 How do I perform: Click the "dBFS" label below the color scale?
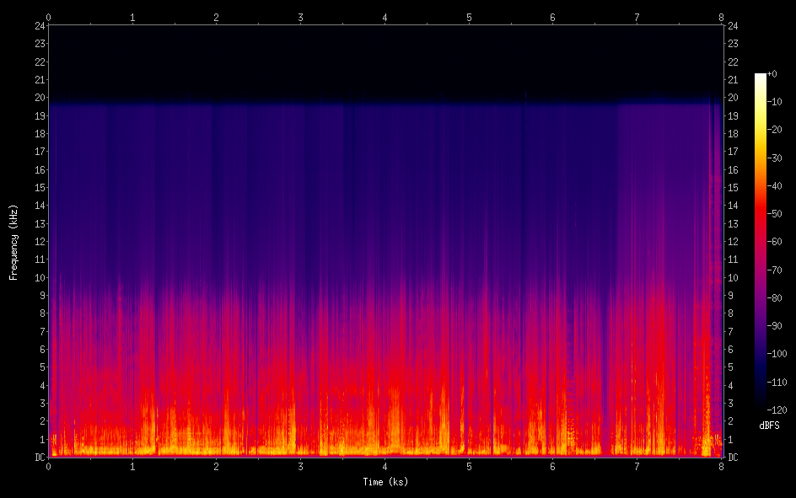(770, 426)
